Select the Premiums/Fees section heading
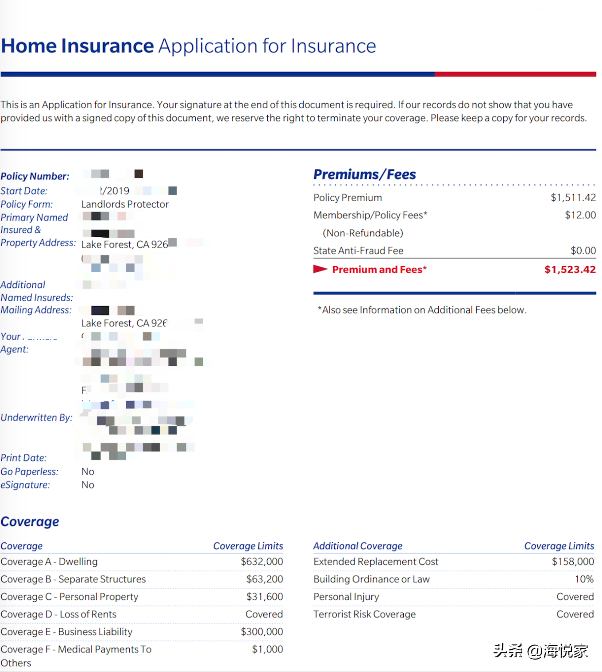 point(364,174)
